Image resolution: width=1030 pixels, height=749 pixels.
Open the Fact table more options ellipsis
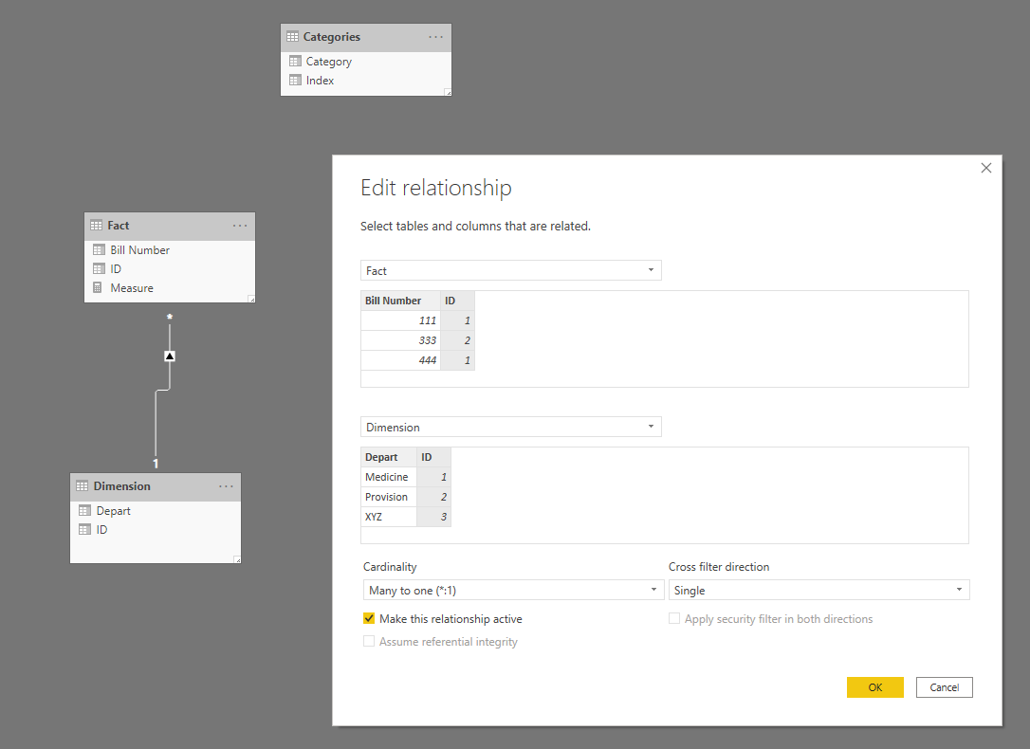(240, 226)
